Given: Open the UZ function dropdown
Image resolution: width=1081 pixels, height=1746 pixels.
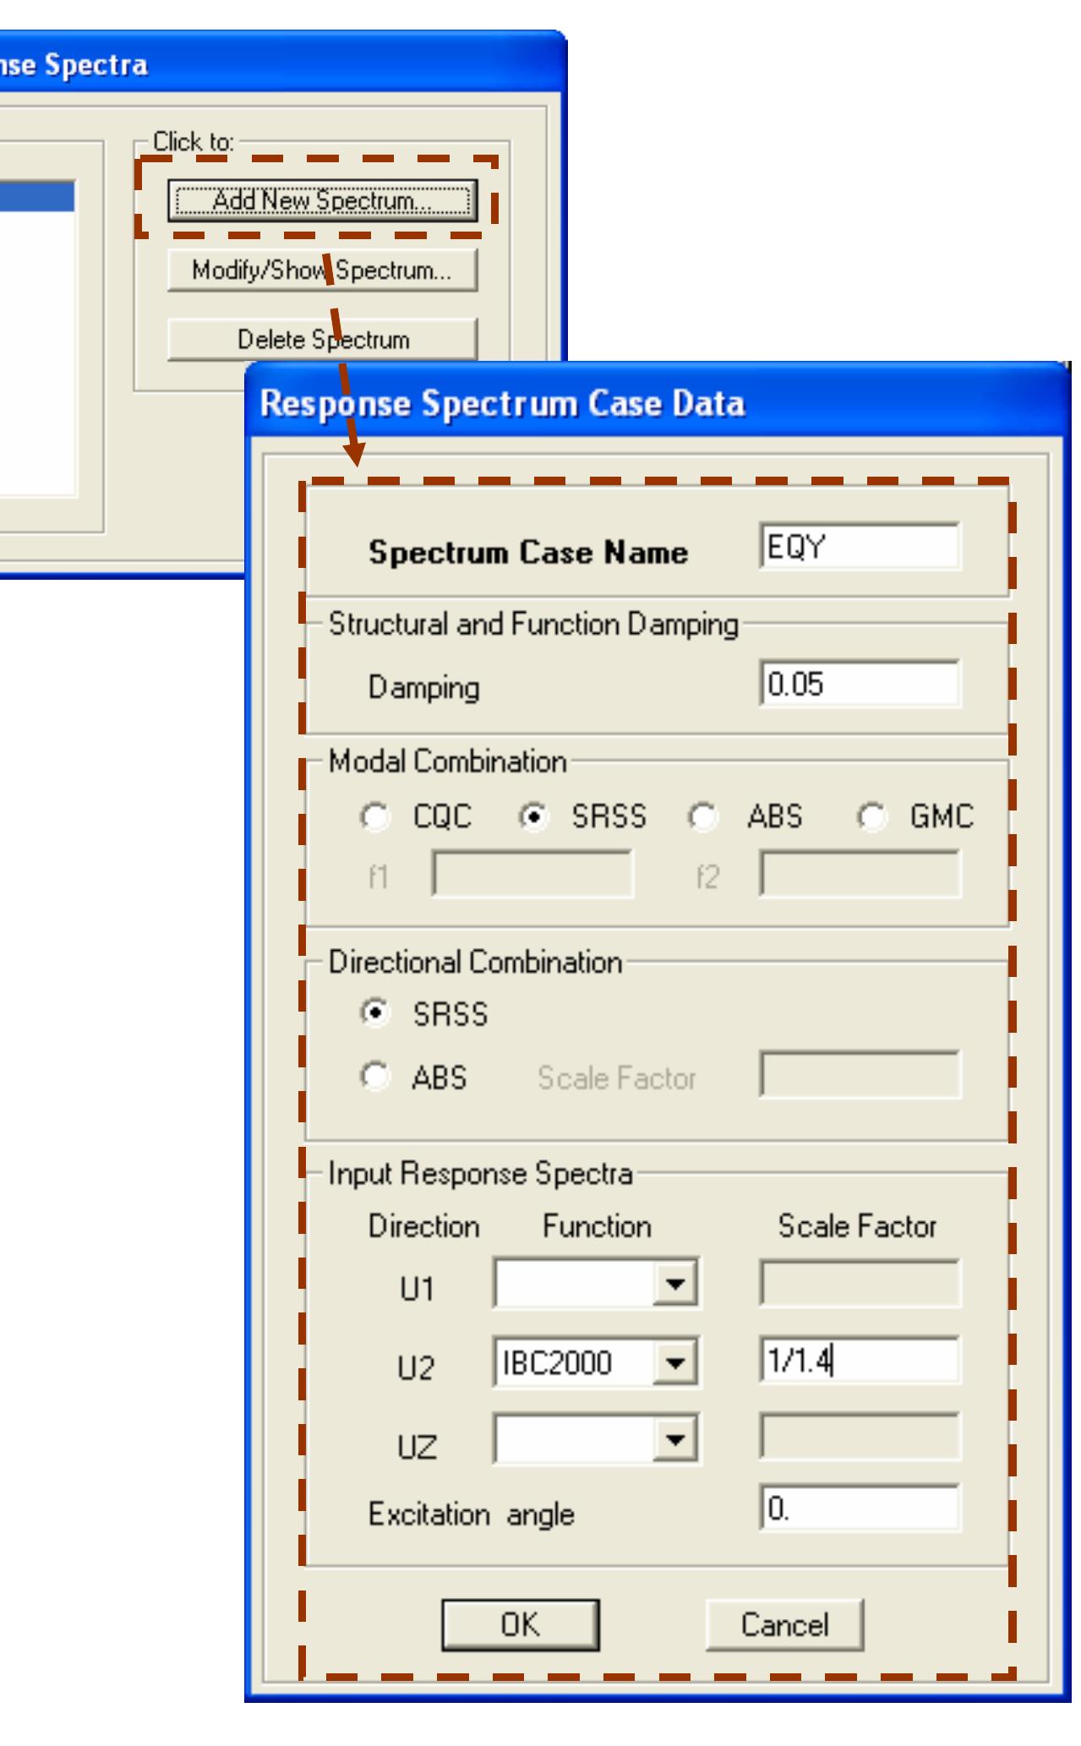Looking at the screenshot, I should point(674,1439).
